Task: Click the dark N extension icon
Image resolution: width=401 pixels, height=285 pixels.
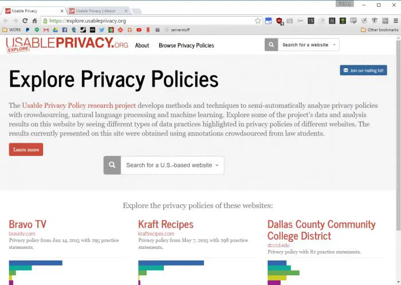Action: tap(332, 21)
